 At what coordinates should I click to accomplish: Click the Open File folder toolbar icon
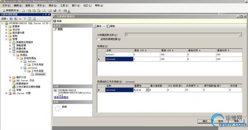coord(50,10)
